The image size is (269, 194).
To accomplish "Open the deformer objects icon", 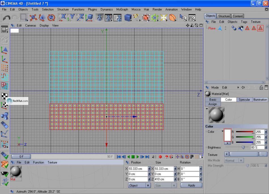I will click(x=173, y=18).
